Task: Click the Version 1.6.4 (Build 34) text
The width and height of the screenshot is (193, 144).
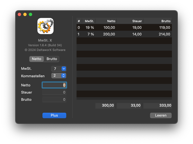Action: pos(45,45)
